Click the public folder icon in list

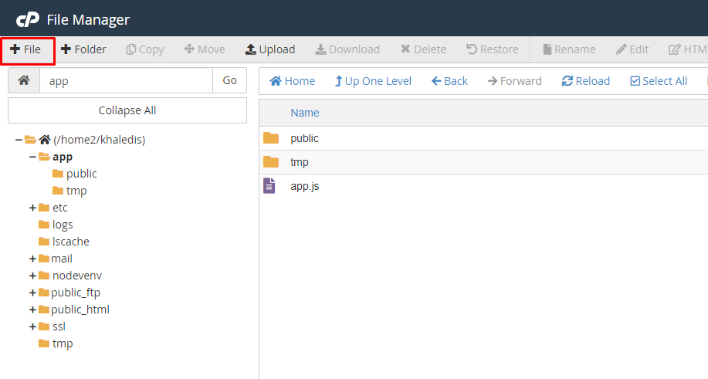[270, 138]
